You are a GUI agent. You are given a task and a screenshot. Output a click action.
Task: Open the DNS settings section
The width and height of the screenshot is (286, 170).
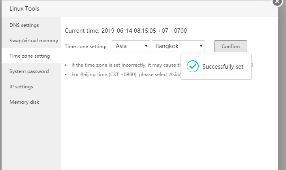[24, 25]
